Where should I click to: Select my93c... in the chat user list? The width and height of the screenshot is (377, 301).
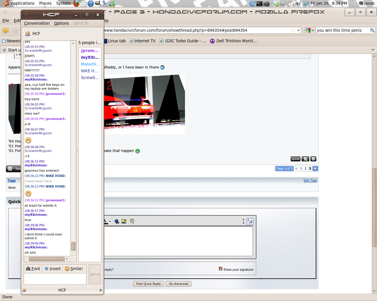[x=90, y=57]
